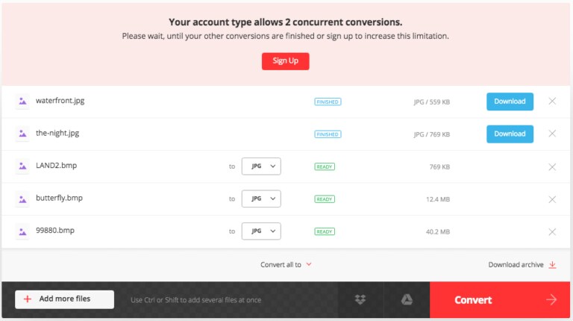The image size is (573, 321).
Task: Open the format dropdown for LAND2.bmp
Action: (261, 166)
